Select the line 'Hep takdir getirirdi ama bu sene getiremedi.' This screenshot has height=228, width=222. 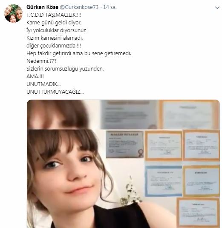click(x=79, y=53)
